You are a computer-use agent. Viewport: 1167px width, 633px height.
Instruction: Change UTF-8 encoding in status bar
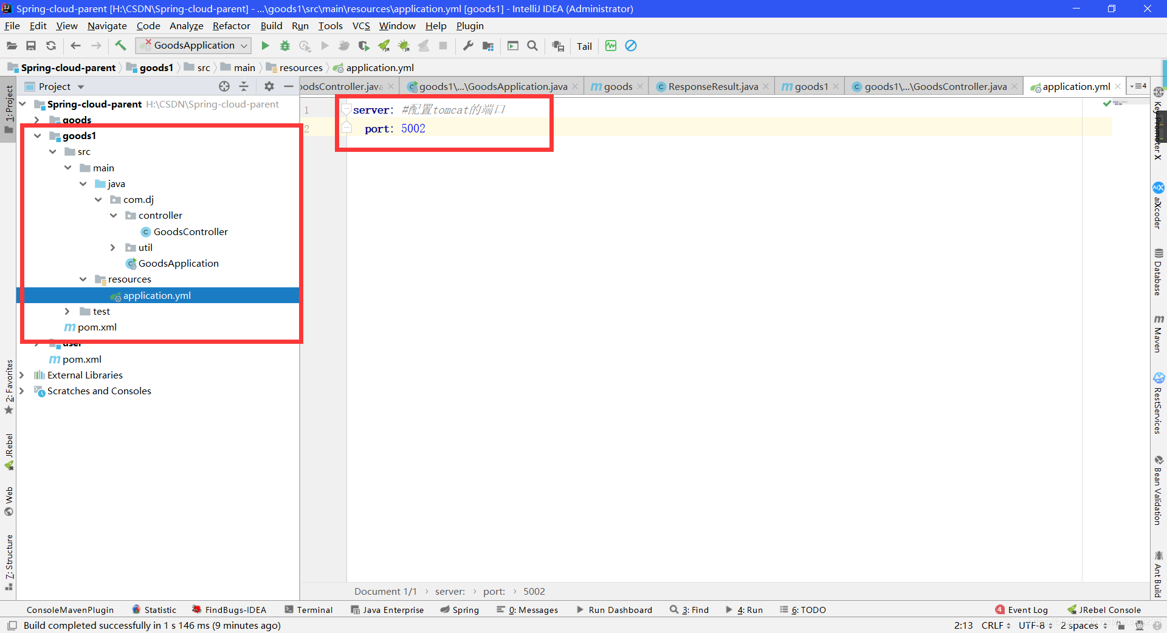pos(1035,625)
